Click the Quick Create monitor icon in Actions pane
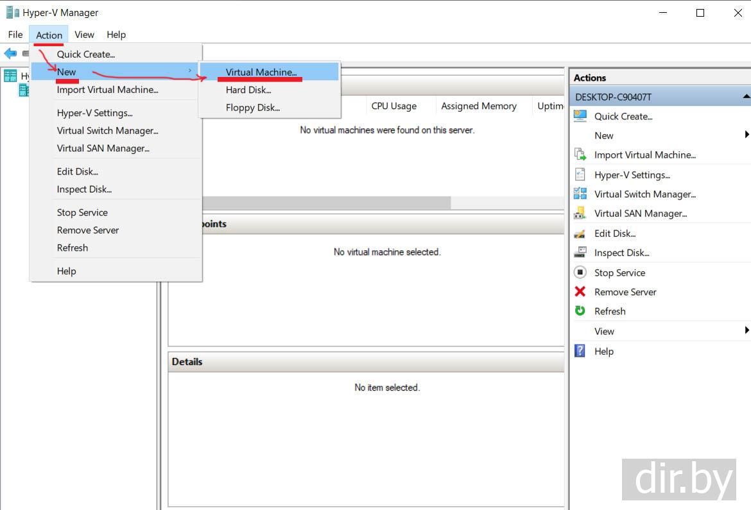Image resolution: width=751 pixels, height=510 pixels. coord(580,116)
